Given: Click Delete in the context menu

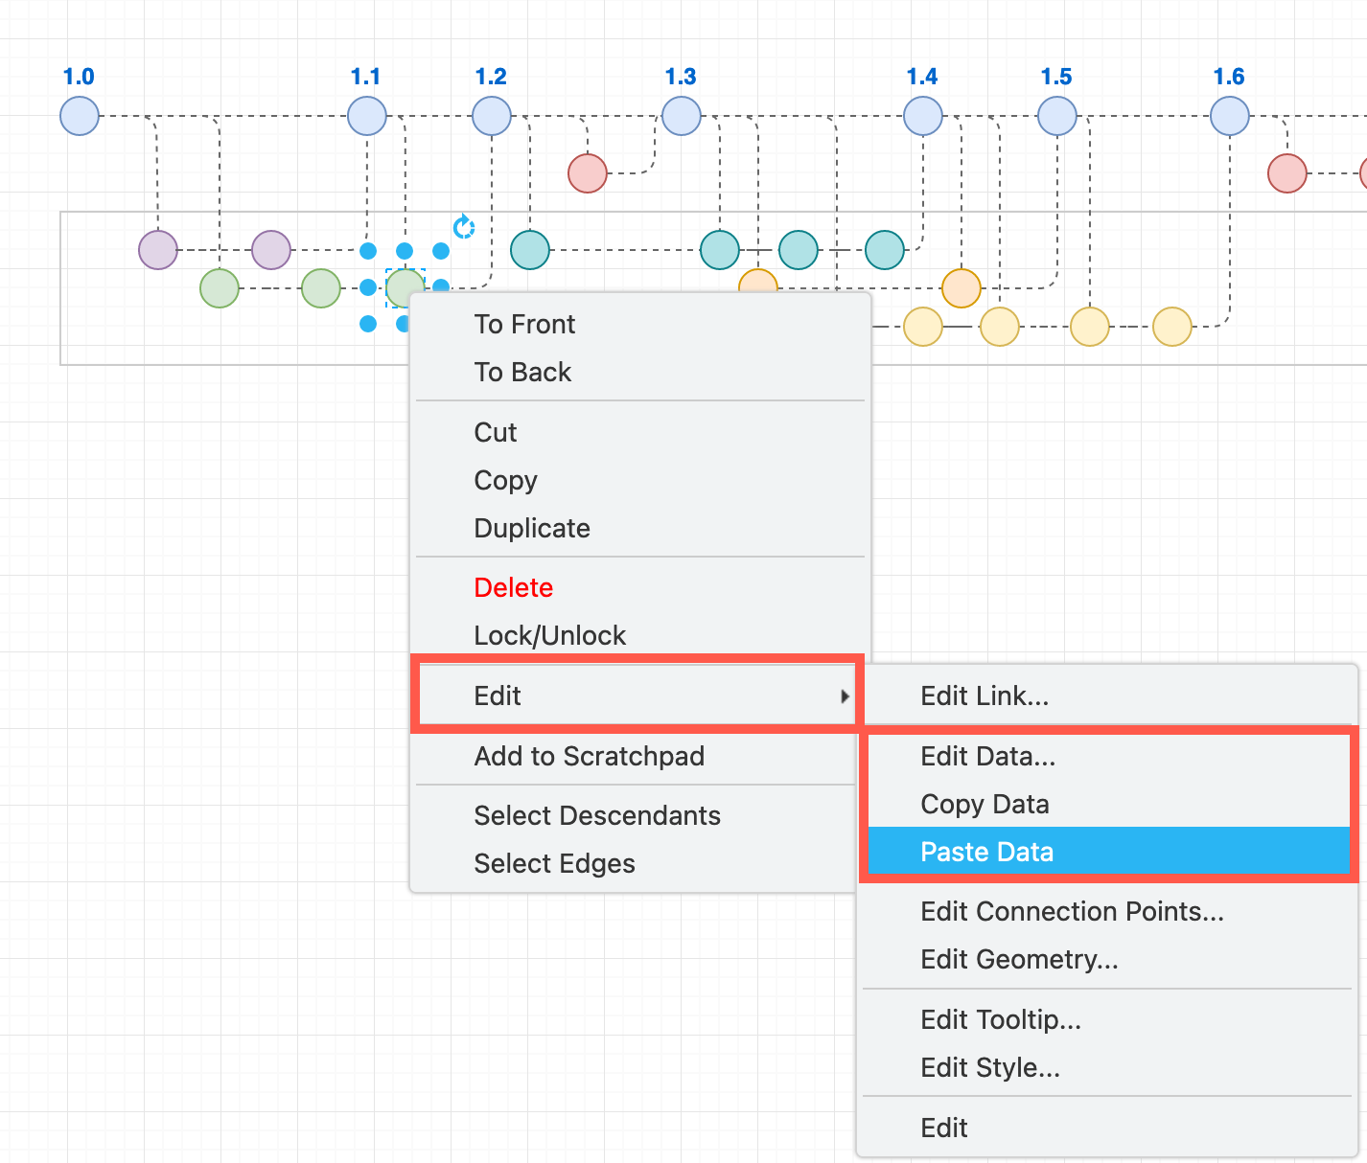Looking at the screenshot, I should click(513, 587).
